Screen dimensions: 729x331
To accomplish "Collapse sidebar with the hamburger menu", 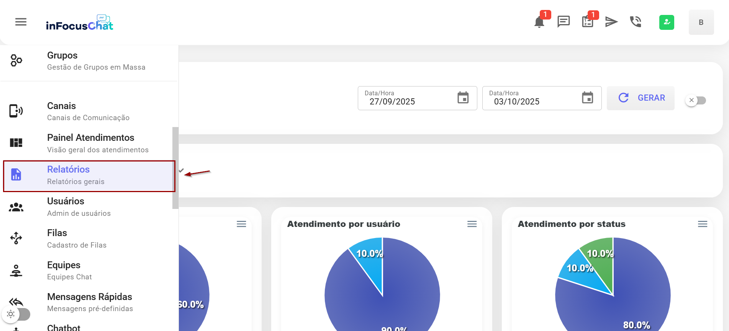I will click(x=21, y=22).
